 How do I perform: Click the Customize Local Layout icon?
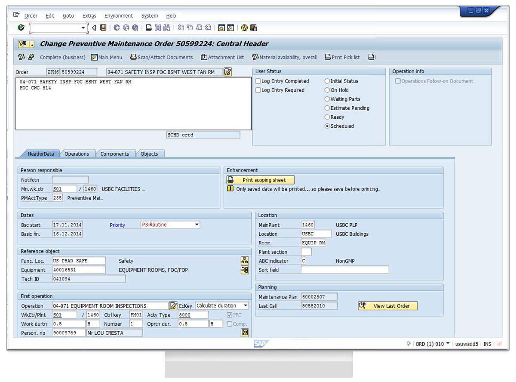tap(254, 28)
